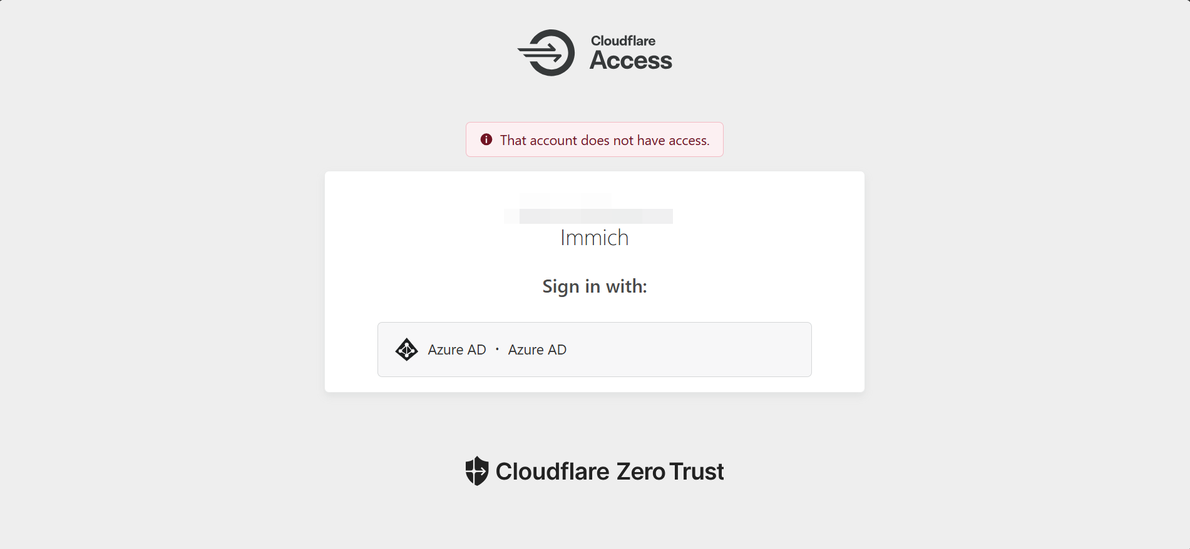Image resolution: width=1190 pixels, height=549 pixels.
Task: Click the "Immich" application title
Action: click(x=594, y=238)
